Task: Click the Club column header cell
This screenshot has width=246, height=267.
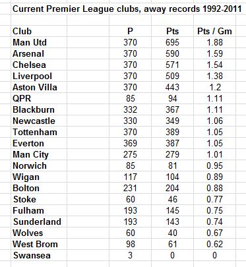Action: 39,31
